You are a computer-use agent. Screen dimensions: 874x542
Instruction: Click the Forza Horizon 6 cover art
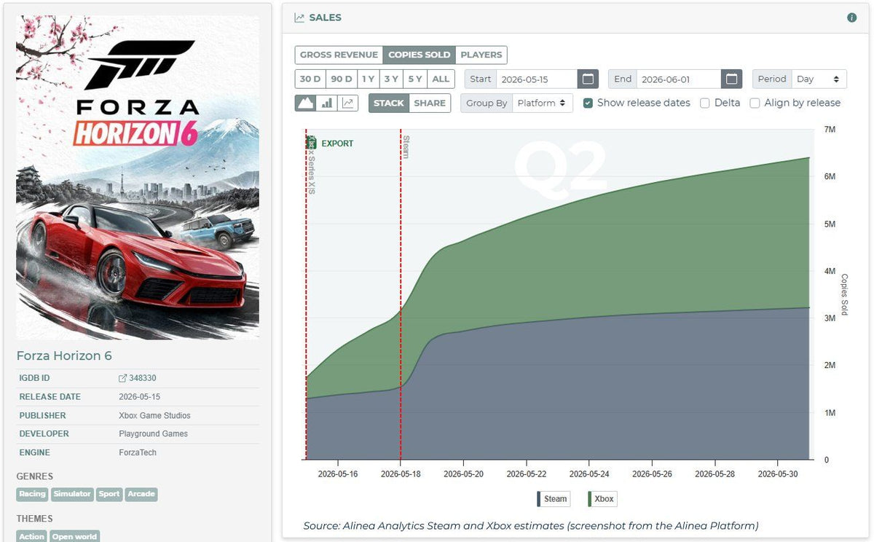click(x=138, y=178)
